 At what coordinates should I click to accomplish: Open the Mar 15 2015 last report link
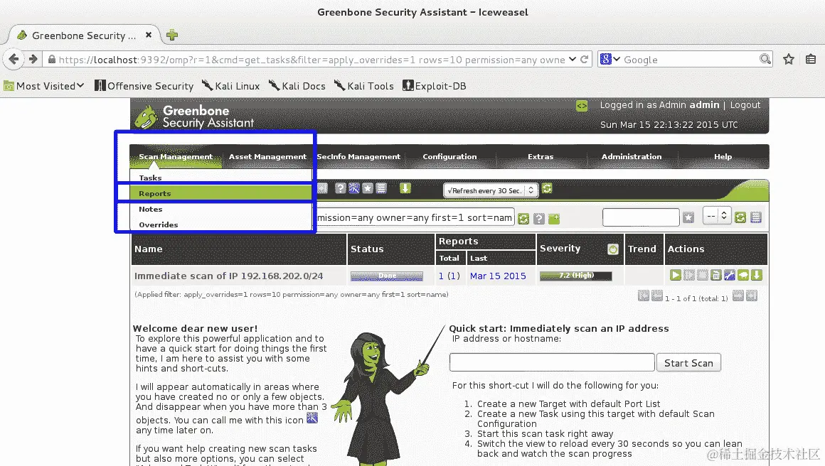tap(498, 276)
